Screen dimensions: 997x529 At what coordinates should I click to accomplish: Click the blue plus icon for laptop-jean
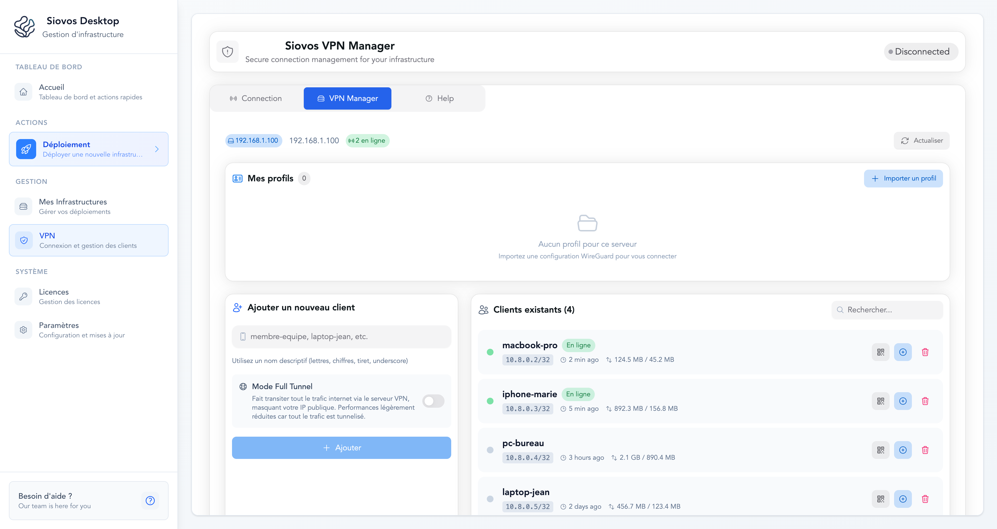pyautogui.click(x=903, y=499)
